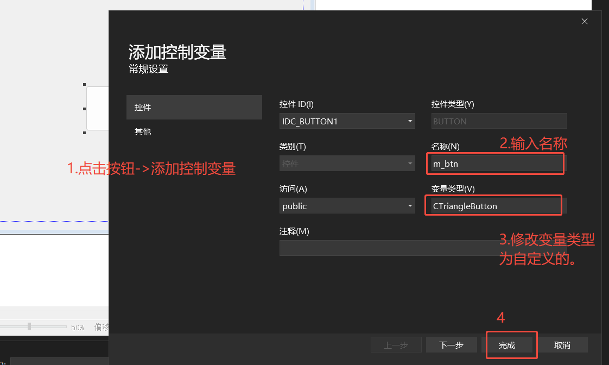Image resolution: width=609 pixels, height=365 pixels.
Task: Select the 控件 category in the sidebar
Action: 142,107
